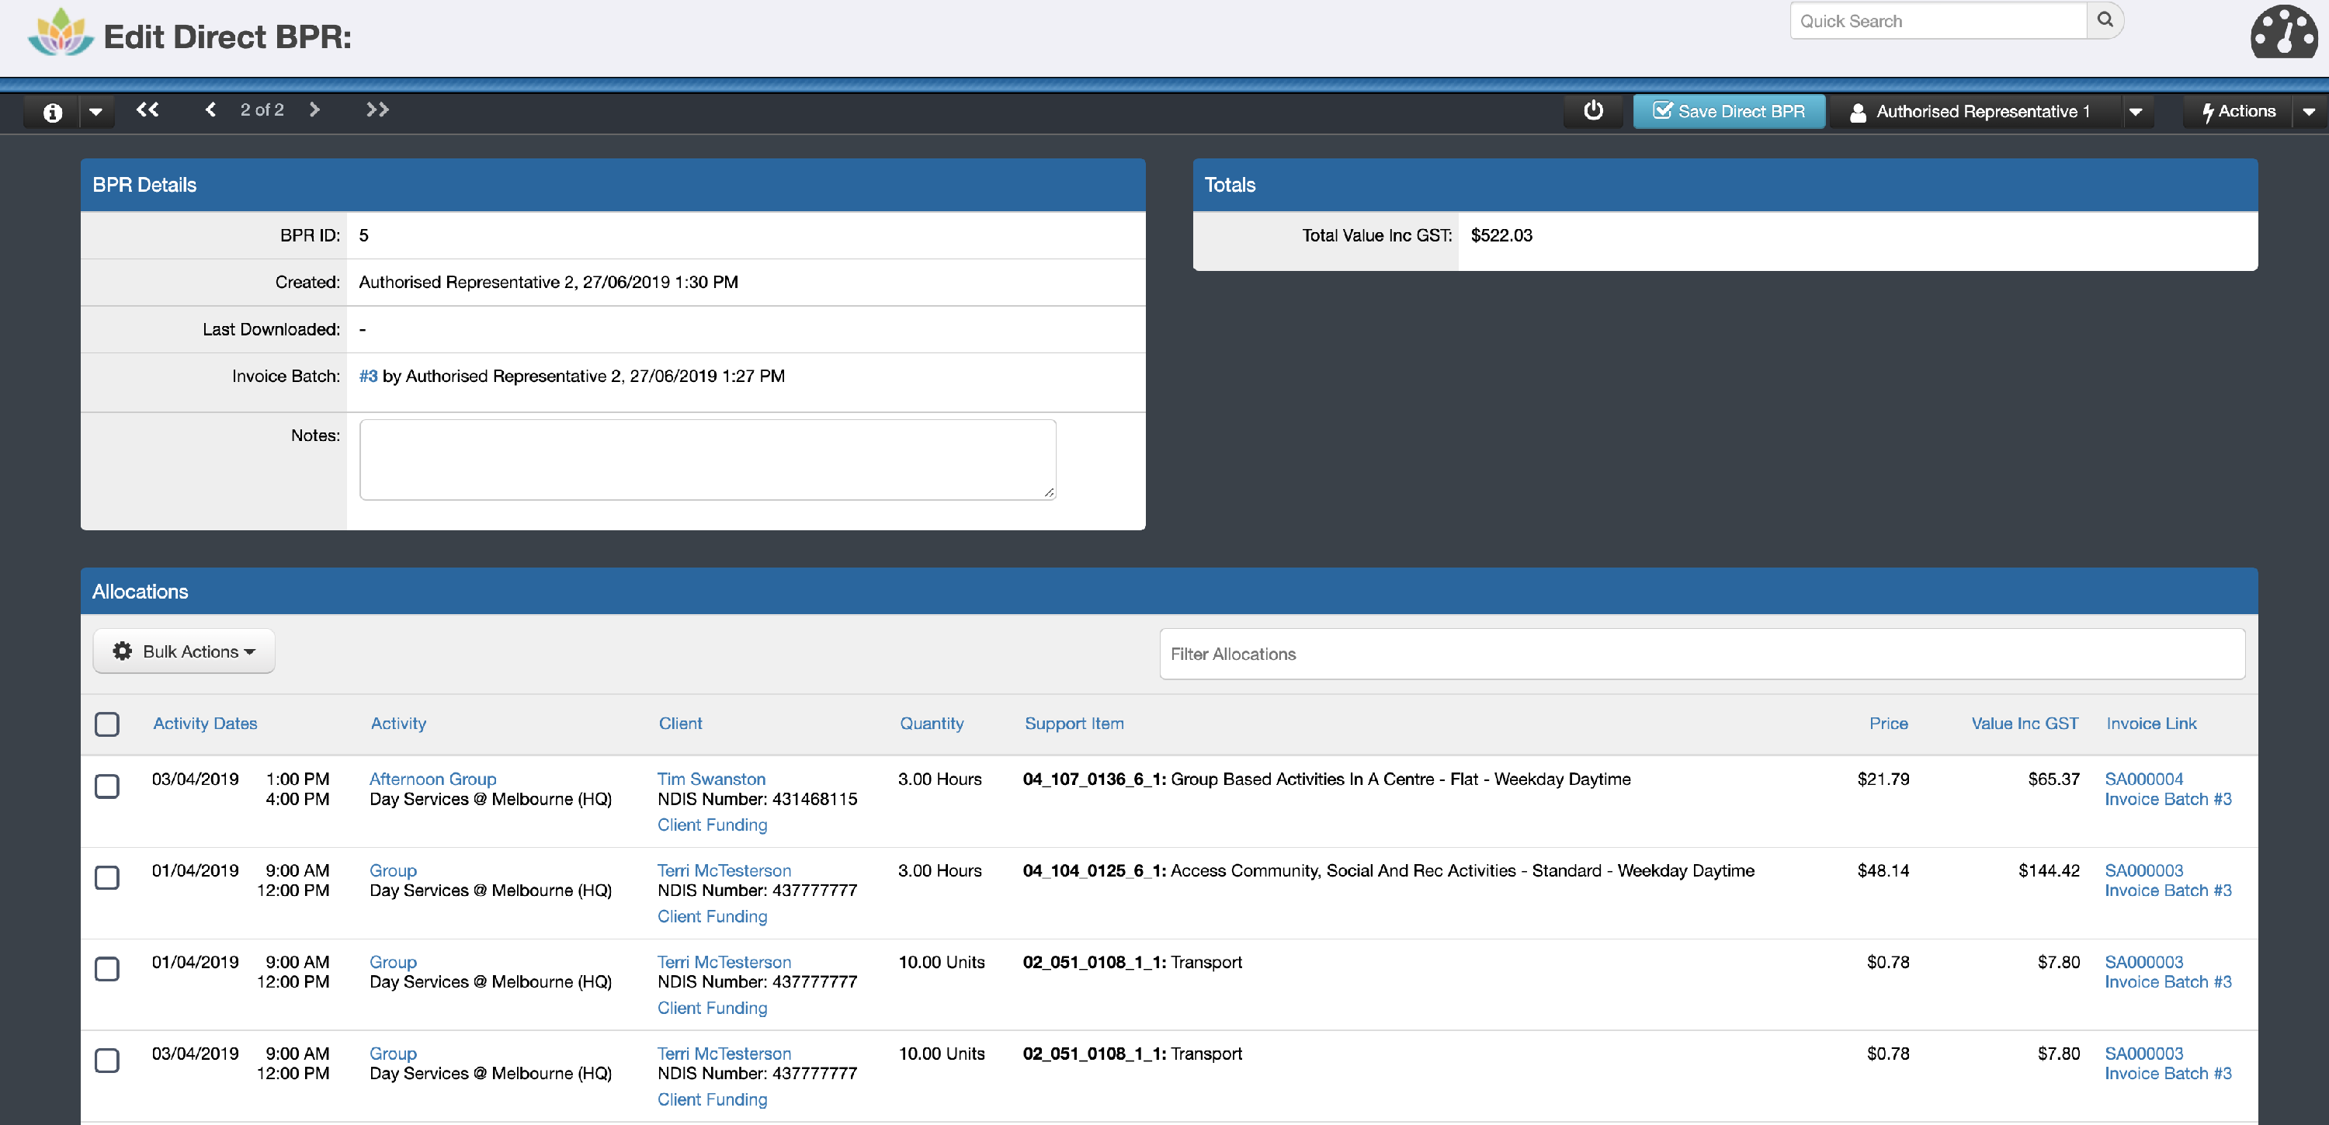
Task: Jump to the last record with double-chevron icon
Action: 377,109
